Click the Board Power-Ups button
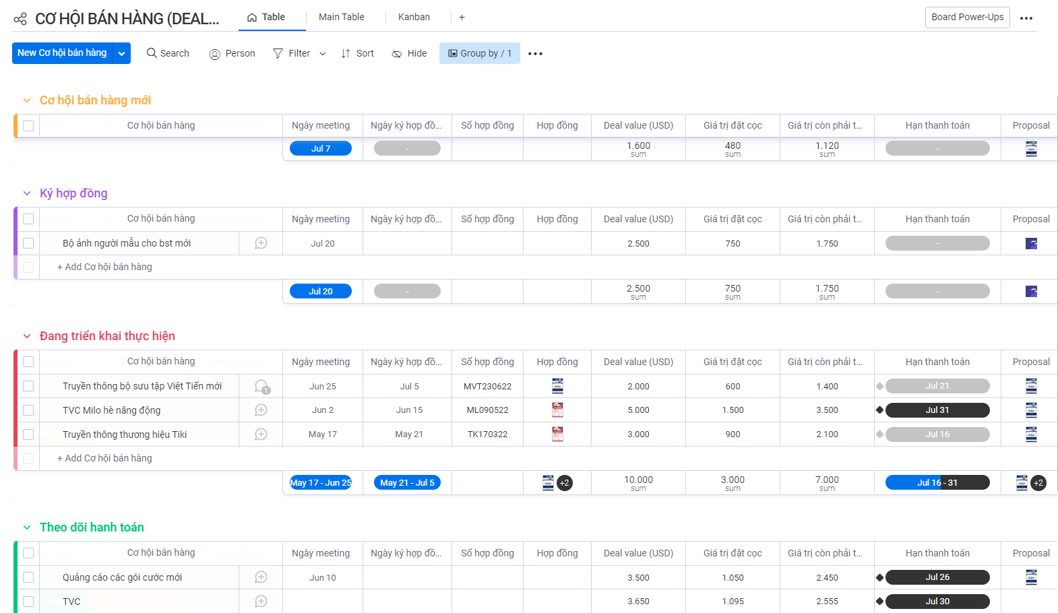Viewport: 1058px width, 613px height. pyautogui.click(x=967, y=17)
